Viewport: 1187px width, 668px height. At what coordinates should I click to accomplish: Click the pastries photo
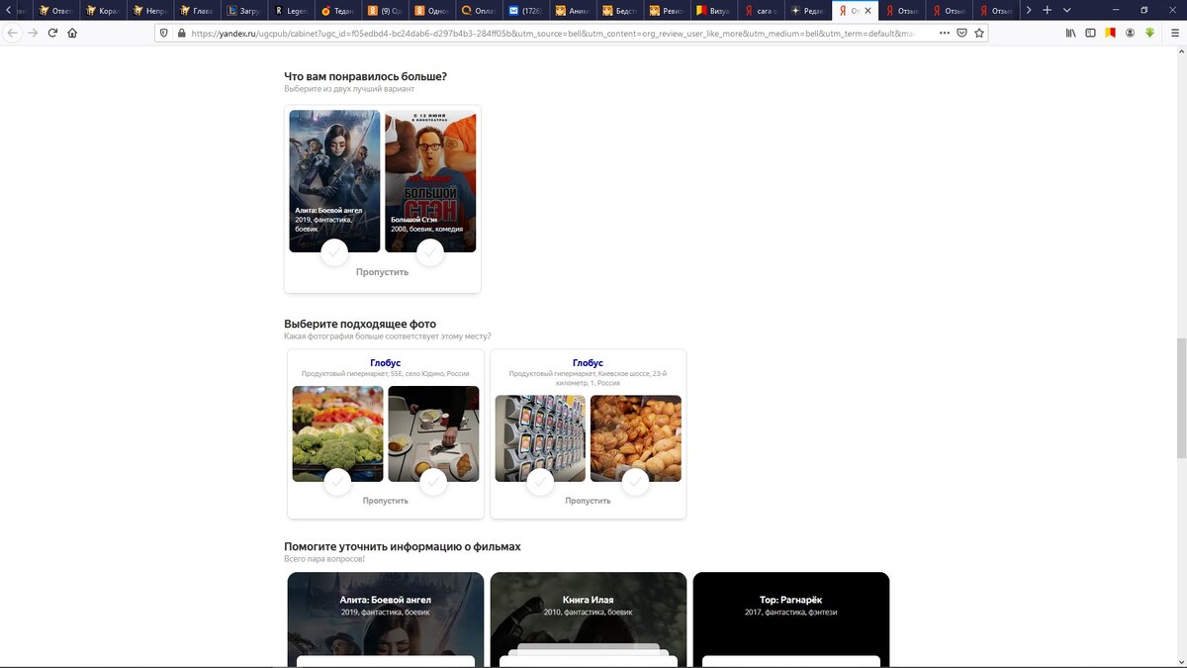636,438
